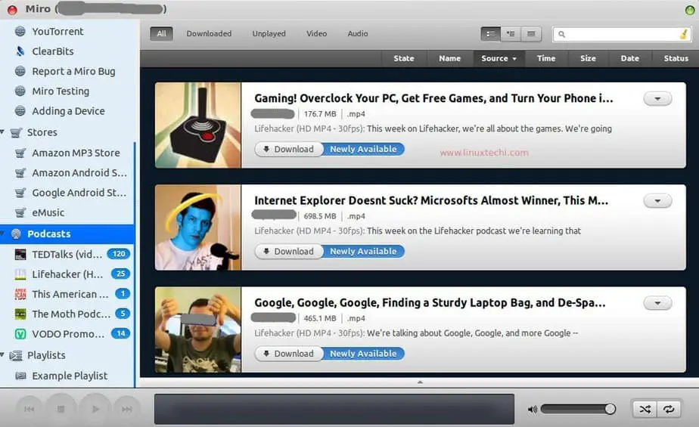This screenshot has height=427, width=699.
Task: Sort by Size column
Action: (x=588, y=58)
